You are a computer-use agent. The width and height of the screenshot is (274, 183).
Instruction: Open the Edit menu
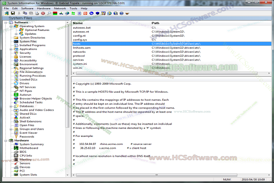[15, 8]
